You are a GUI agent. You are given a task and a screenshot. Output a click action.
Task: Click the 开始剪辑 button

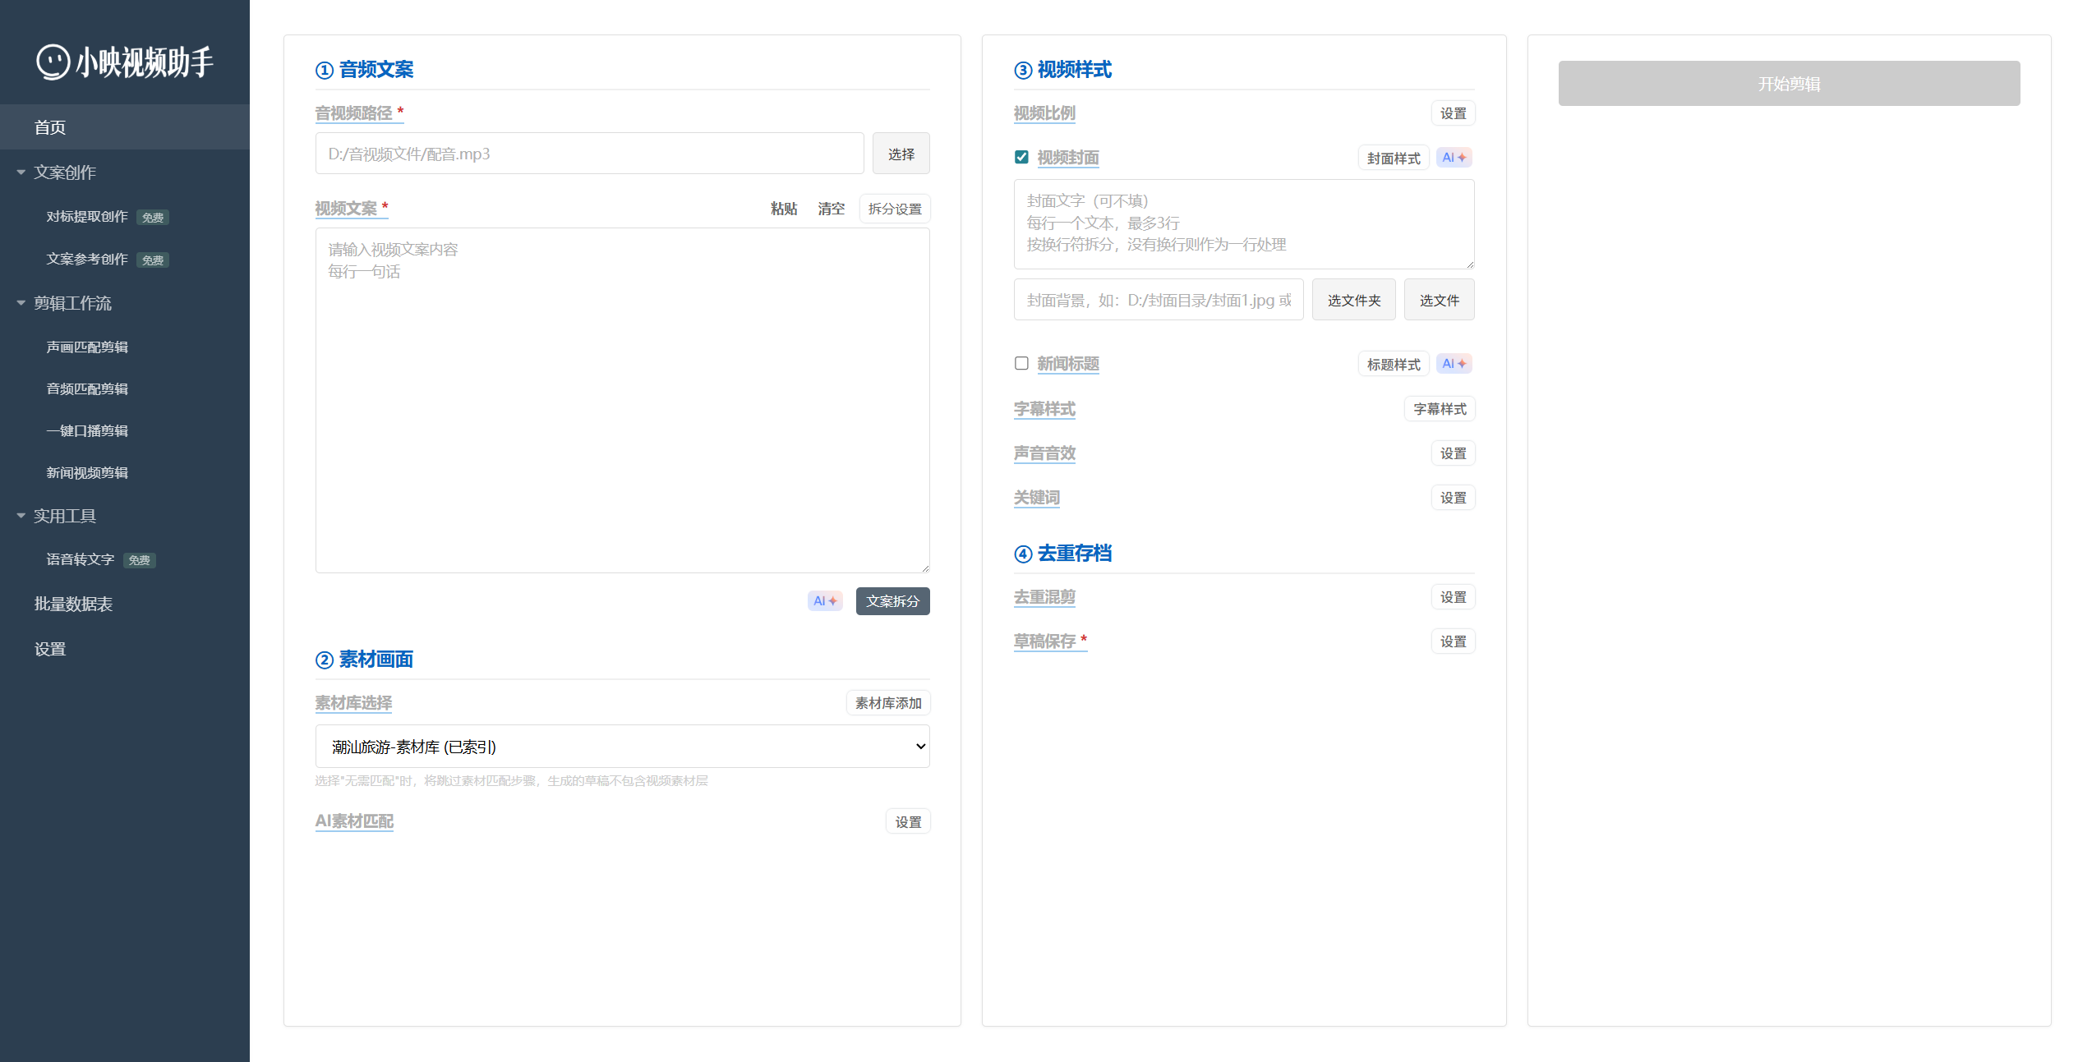(x=1789, y=83)
